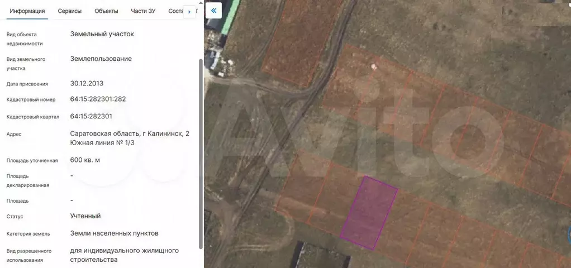
Task: Click the info panel vertical scrollbar
Action: 201,151
